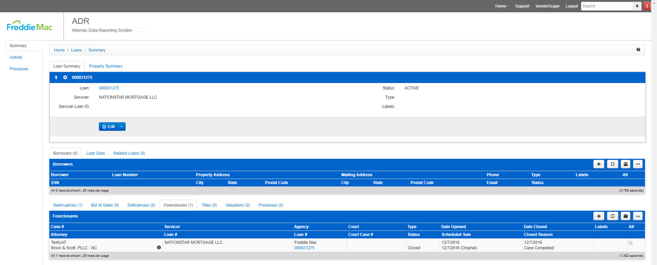Add a new foreclosure with plus icon
This screenshot has height=265, width=657.
coord(599,216)
